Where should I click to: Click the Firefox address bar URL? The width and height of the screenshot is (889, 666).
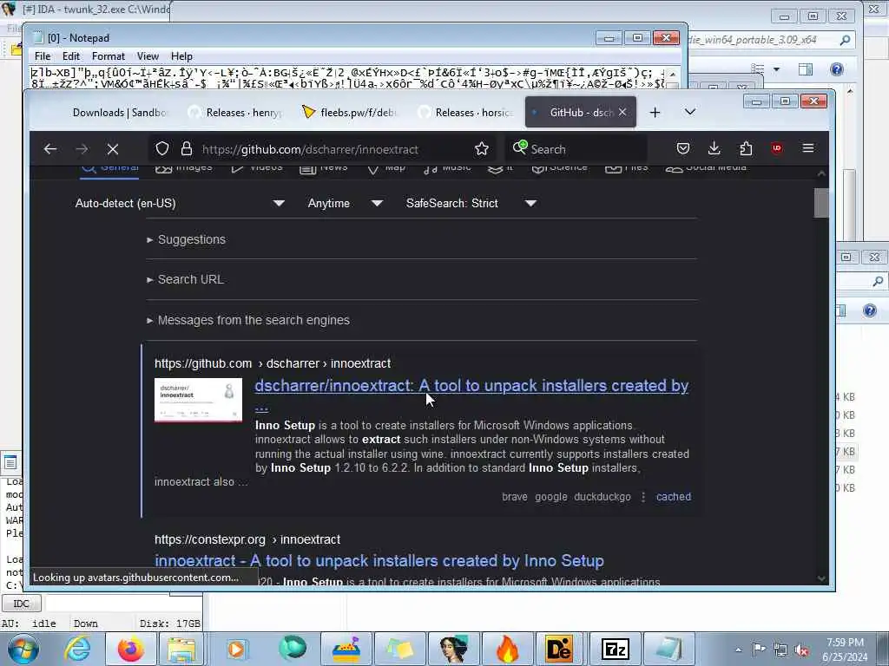pos(310,149)
